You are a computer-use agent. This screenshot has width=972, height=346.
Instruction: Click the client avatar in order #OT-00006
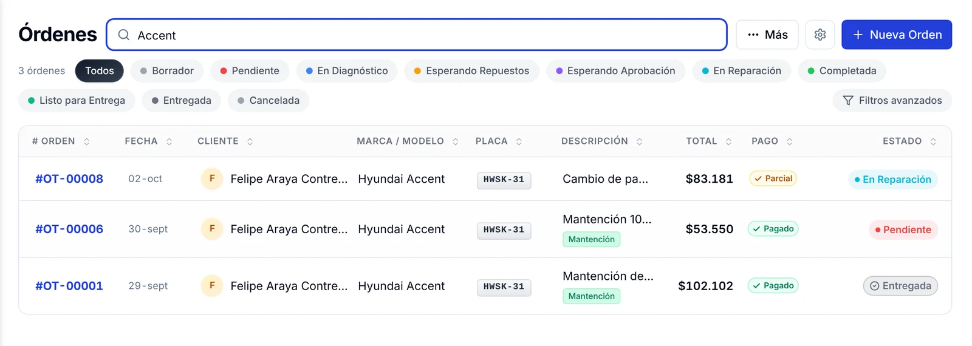(x=212, y=229)
